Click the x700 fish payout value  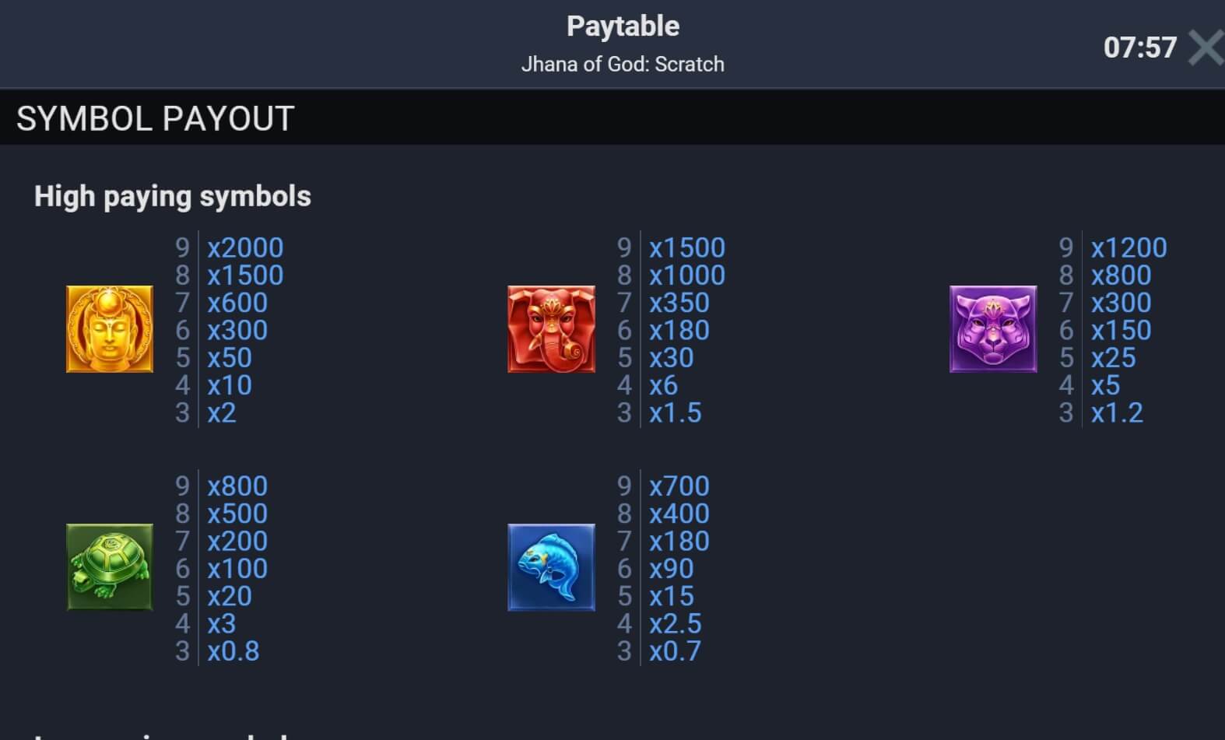[x=679, y=486]
